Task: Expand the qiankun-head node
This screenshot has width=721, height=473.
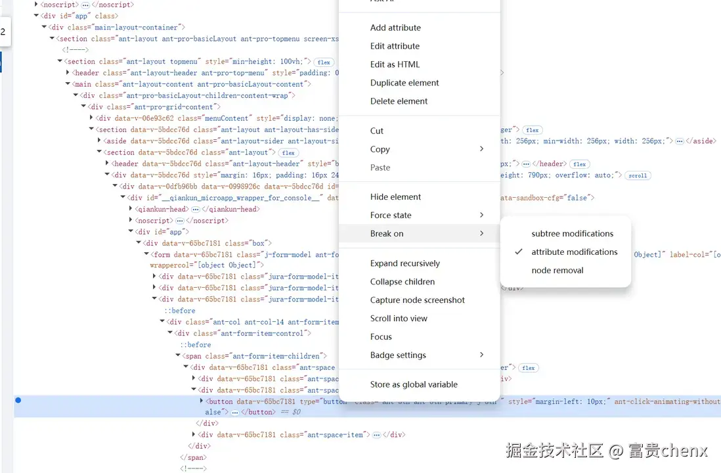Action: (131, 209)
